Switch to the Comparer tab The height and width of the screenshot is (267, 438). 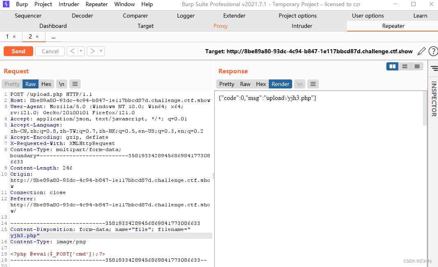coord(135,16)
